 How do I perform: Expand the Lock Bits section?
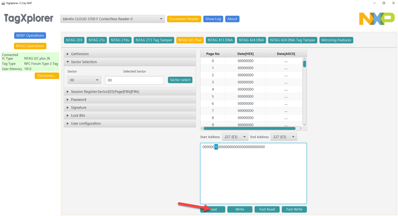(130, 115)
